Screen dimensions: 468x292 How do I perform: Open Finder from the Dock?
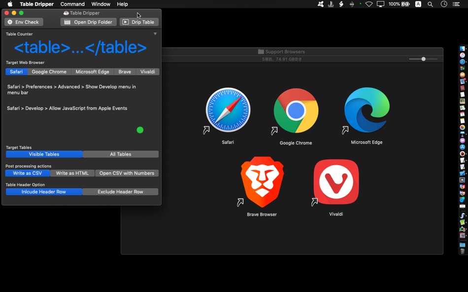(x=462, y=49)
